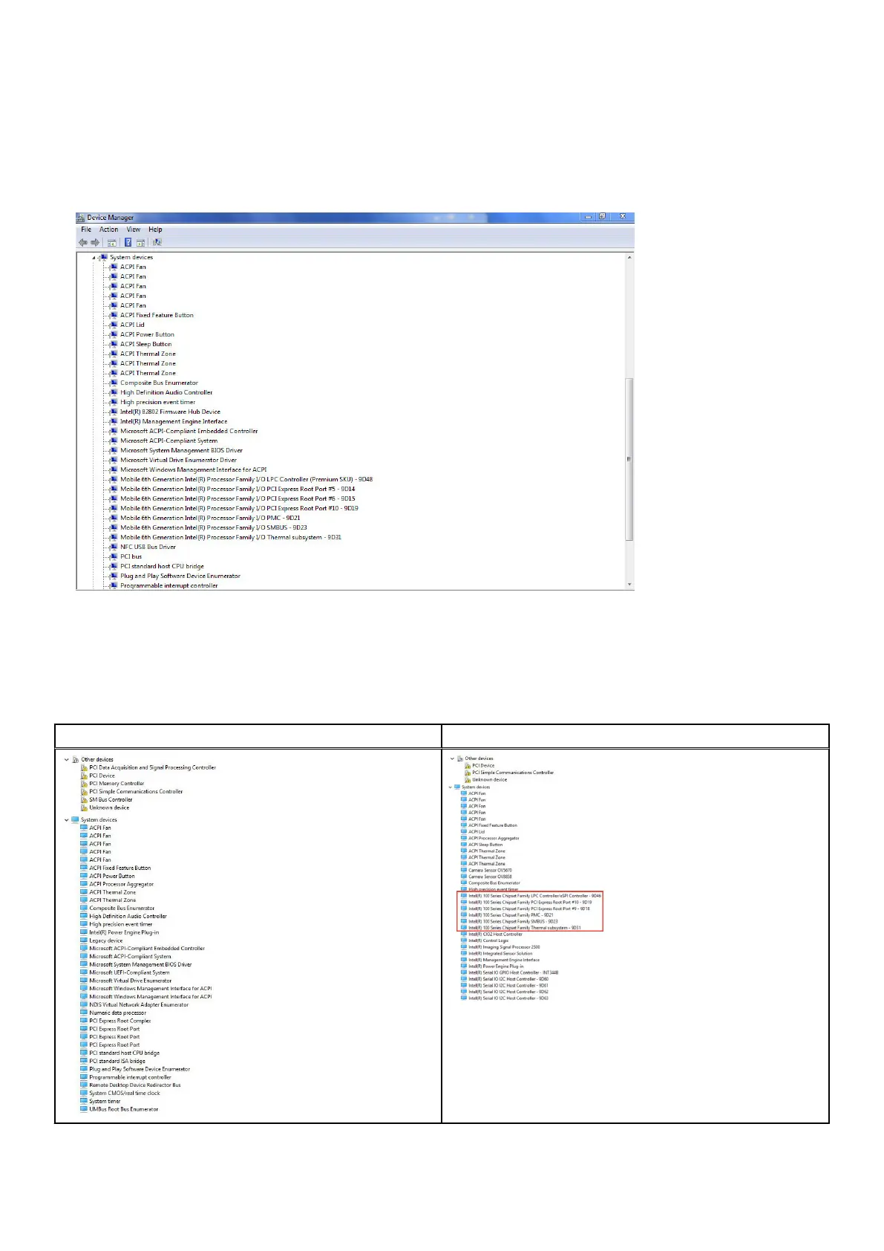Image resolution: width=884 pixels, height=1251 pixels.
Task: Click warning icon beside PCI Simple Communications Controller, lower-left tree
Action: click(84, 792)
